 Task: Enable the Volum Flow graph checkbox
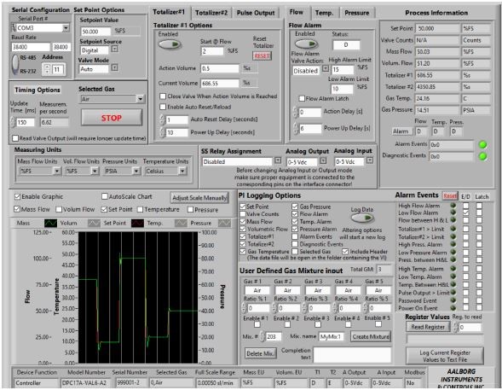59,209
